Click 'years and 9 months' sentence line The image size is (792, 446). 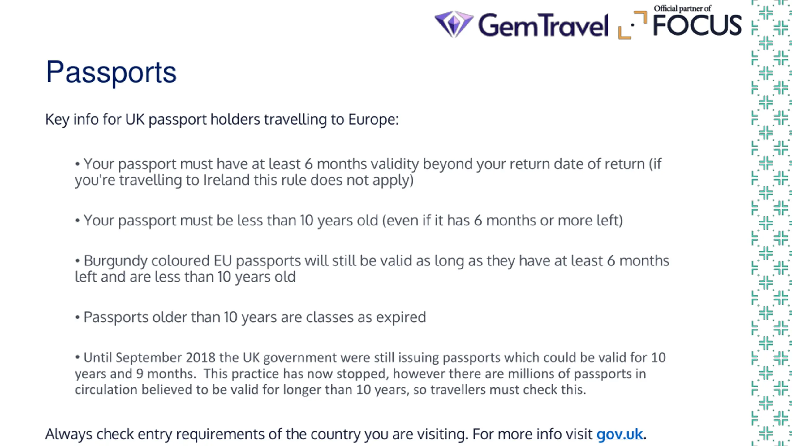pyautogui.click(x=360, y=374)
